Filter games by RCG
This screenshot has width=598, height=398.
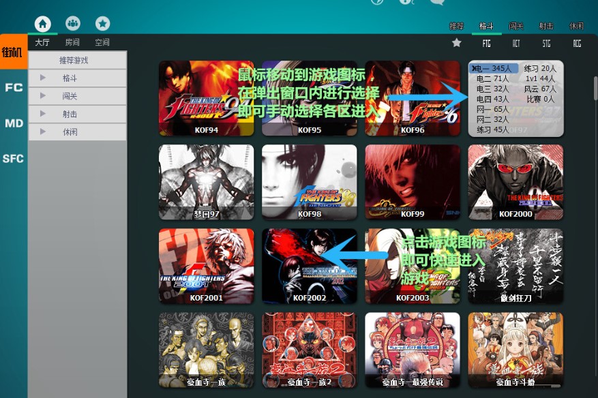577,44
